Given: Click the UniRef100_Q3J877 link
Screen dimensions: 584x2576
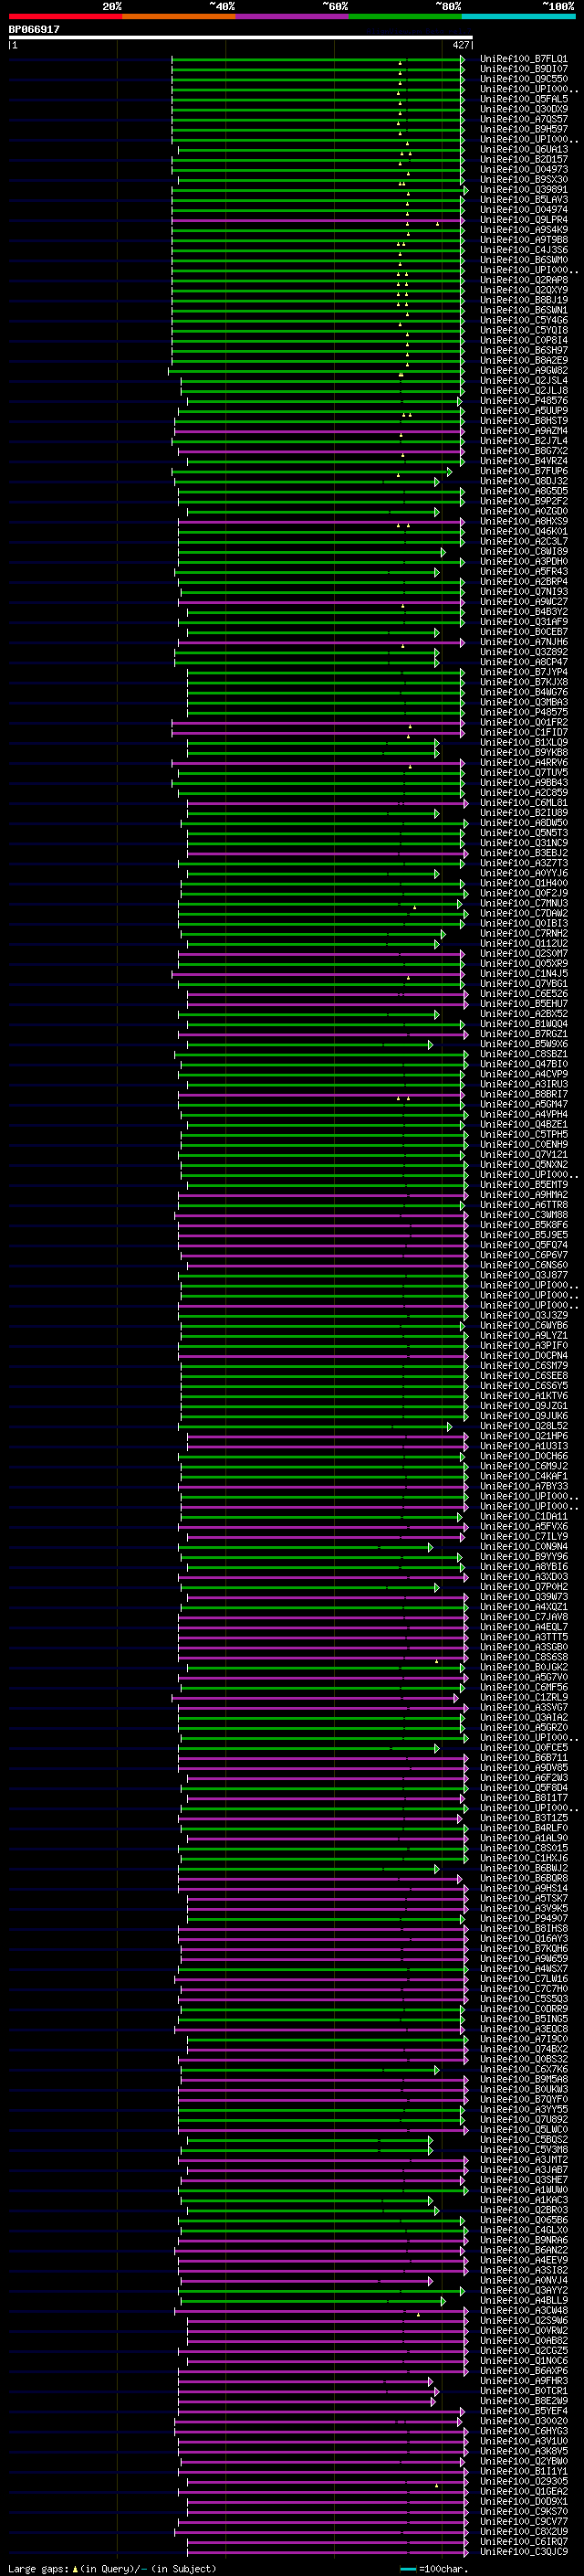Looking at the screenshot, I should point(523,1275).
